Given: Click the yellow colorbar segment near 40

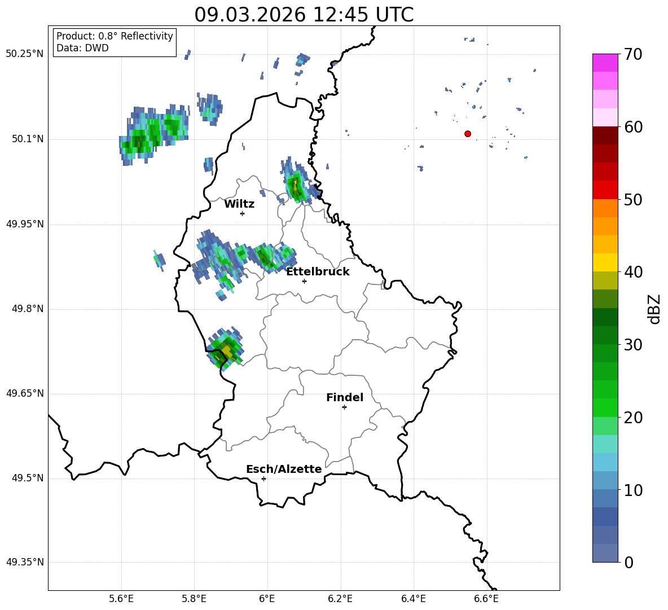Looking at the screenshot, I should pos(605,262).
